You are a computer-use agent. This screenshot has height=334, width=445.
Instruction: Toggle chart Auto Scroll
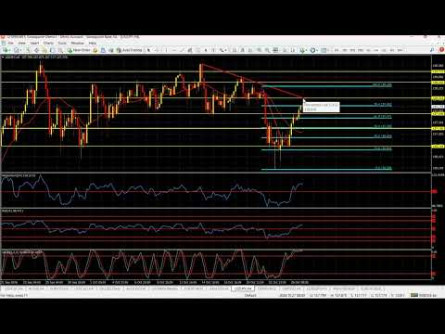[285, 50]
